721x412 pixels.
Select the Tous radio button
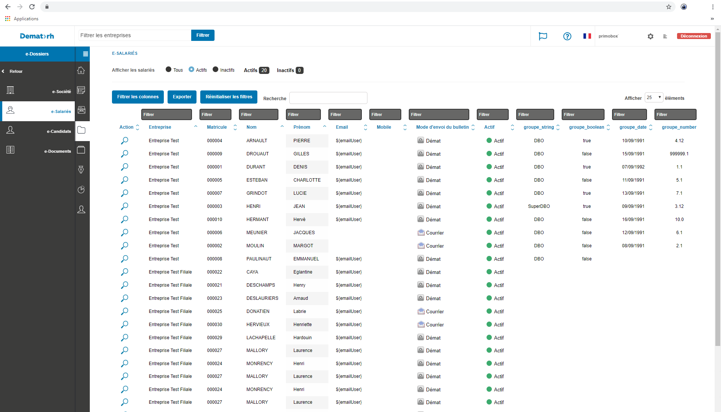point(169,69)
